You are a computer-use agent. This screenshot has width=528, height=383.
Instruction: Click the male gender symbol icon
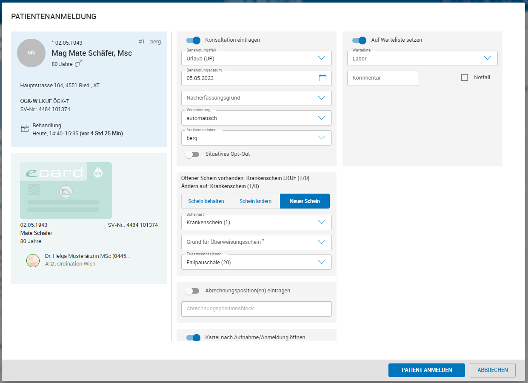(x=79, y=63)
